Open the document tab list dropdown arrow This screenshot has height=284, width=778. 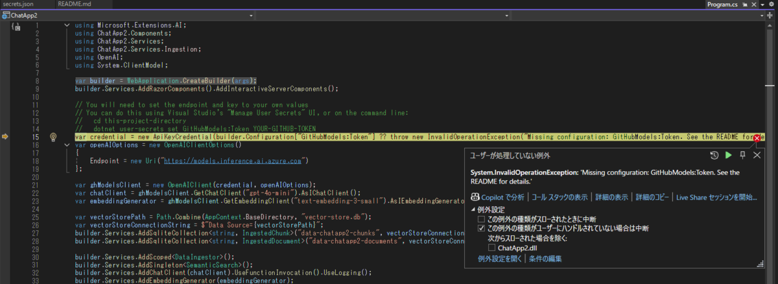(763, 5)
